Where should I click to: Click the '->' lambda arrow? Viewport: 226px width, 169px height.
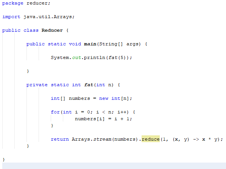pos(196,140)
